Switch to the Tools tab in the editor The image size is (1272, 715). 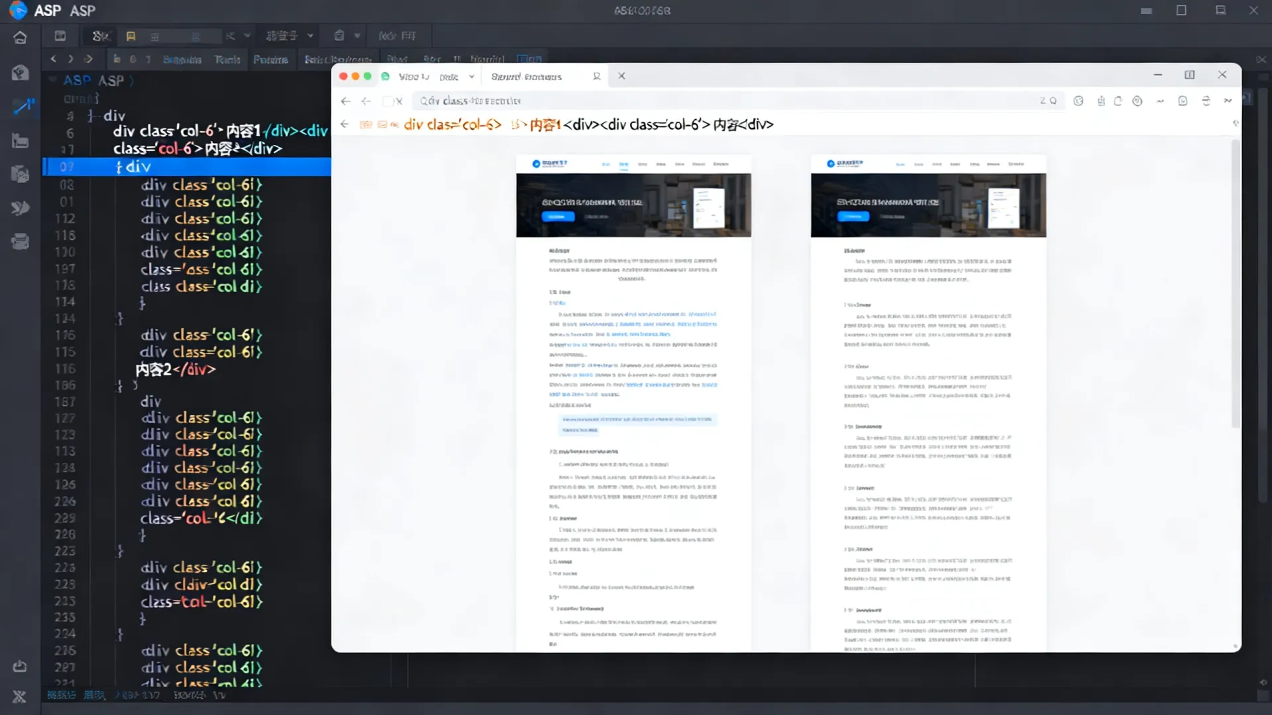(227, 60)
